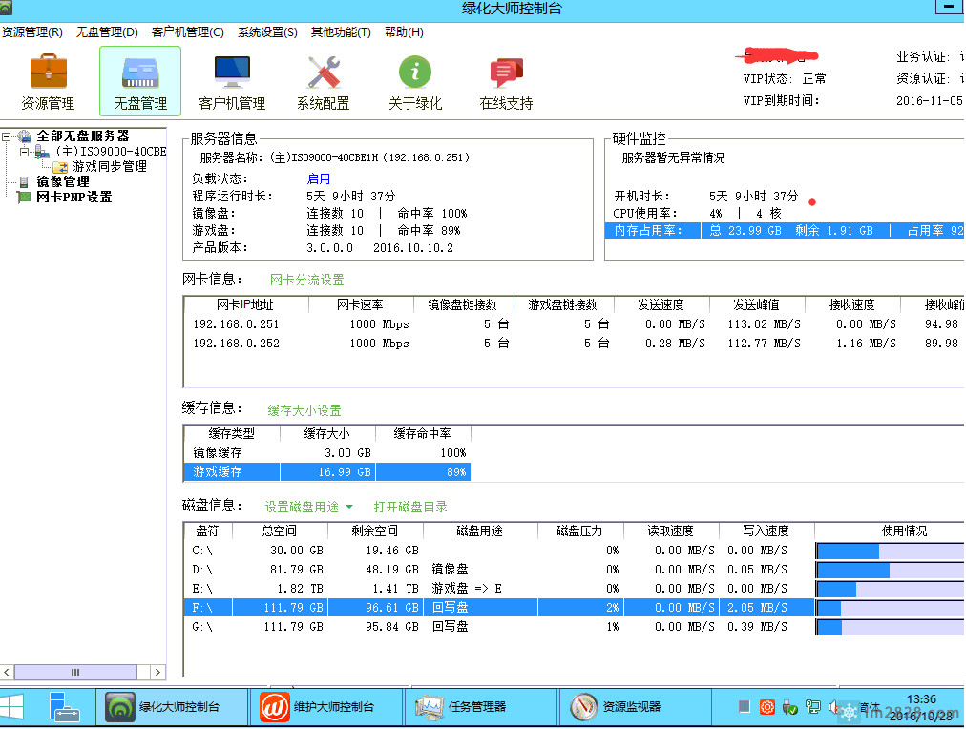
Task: Collapse the (主)ISO9000 server node
Action: [25, 152]
